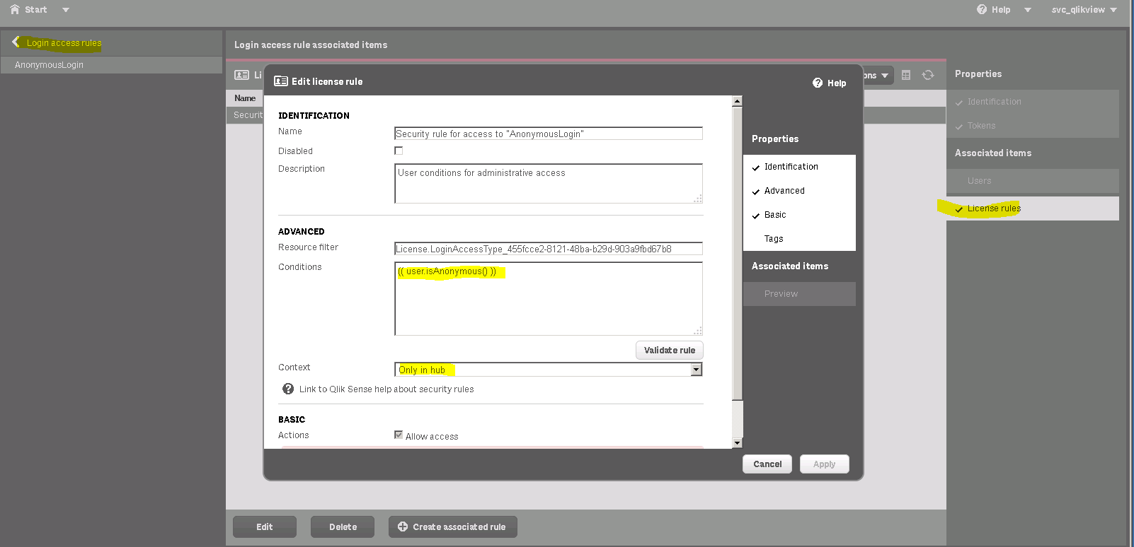Open the partially hidden actions dropdown arrow
Image resolution: width=1134 pixels, height=547 pixels.
(x=885, y=76)
